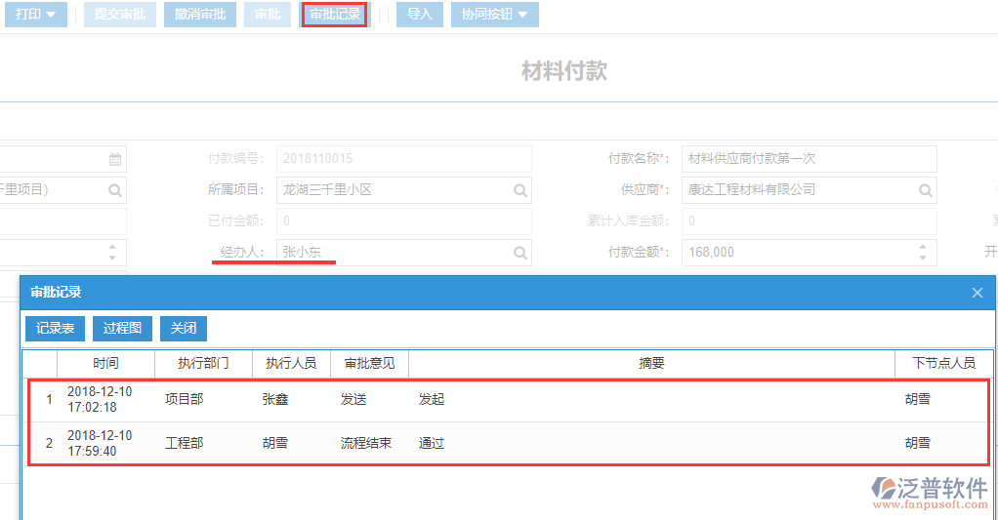Click the 已付金额 field
Screen dimensions: 998x520
point(404,221)
